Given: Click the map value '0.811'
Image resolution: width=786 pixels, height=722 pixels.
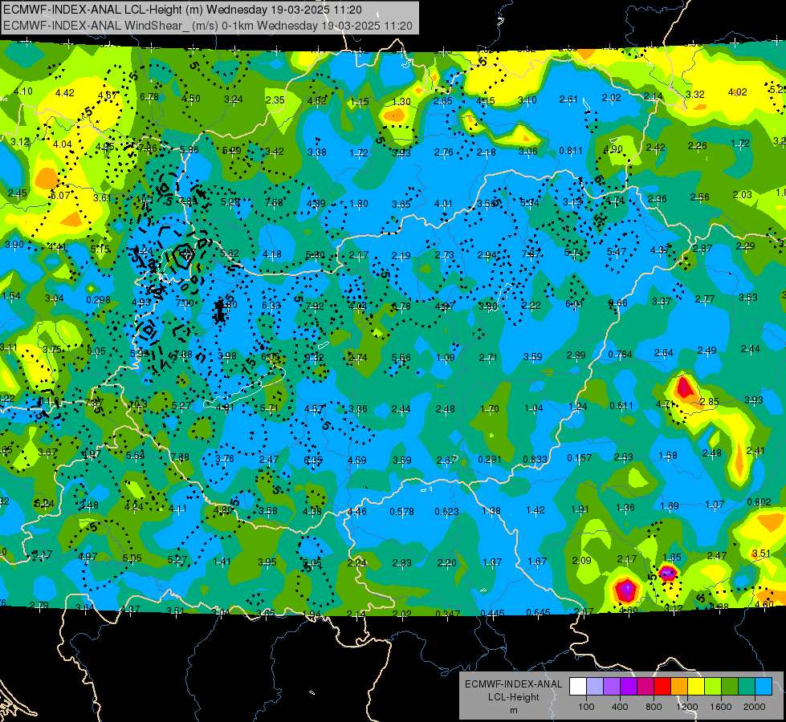Looking at the screenshot, I should coord(571,150).
